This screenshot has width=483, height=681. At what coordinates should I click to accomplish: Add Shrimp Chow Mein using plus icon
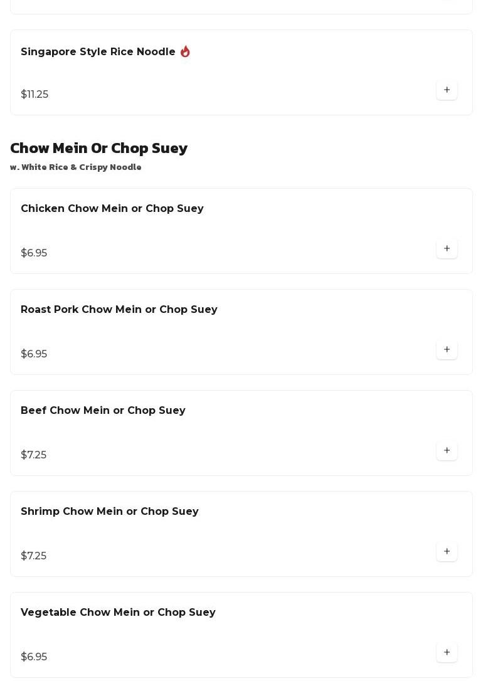(x=447, y=551)
